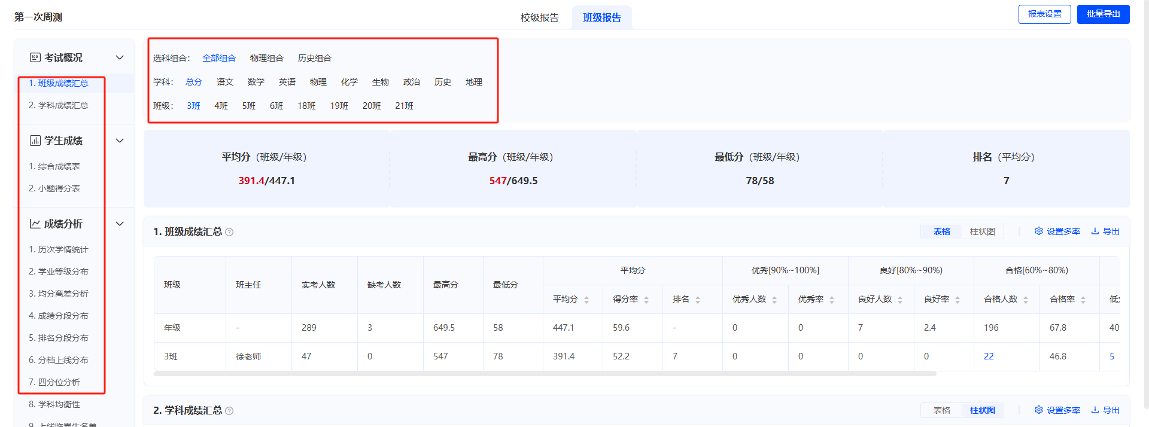Click the 报表设置 button
This screenshot has width=1149, height=427.
1045,14
